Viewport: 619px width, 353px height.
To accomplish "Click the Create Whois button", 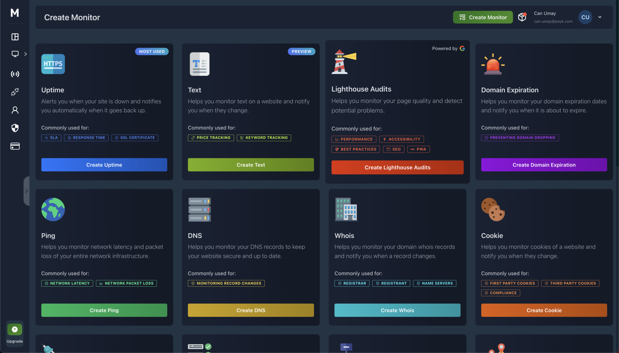I will coord(397,310).
